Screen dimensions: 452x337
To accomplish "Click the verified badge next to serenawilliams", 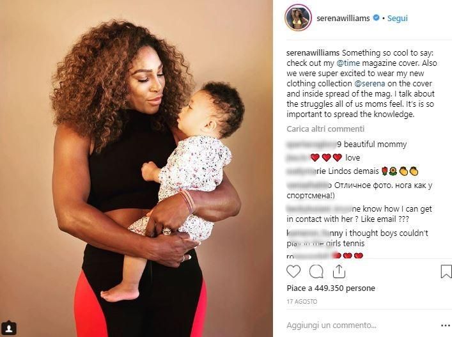I will tap(376, 18).
